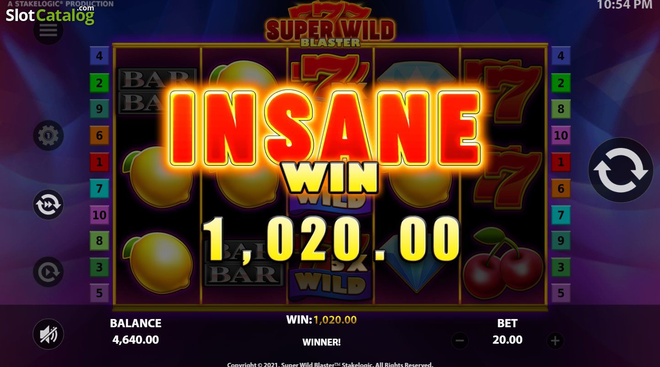This screenshot has height=367, width=660.
Task: Toggle the muted sound speaker icon
Action: (x=48, y=334)
